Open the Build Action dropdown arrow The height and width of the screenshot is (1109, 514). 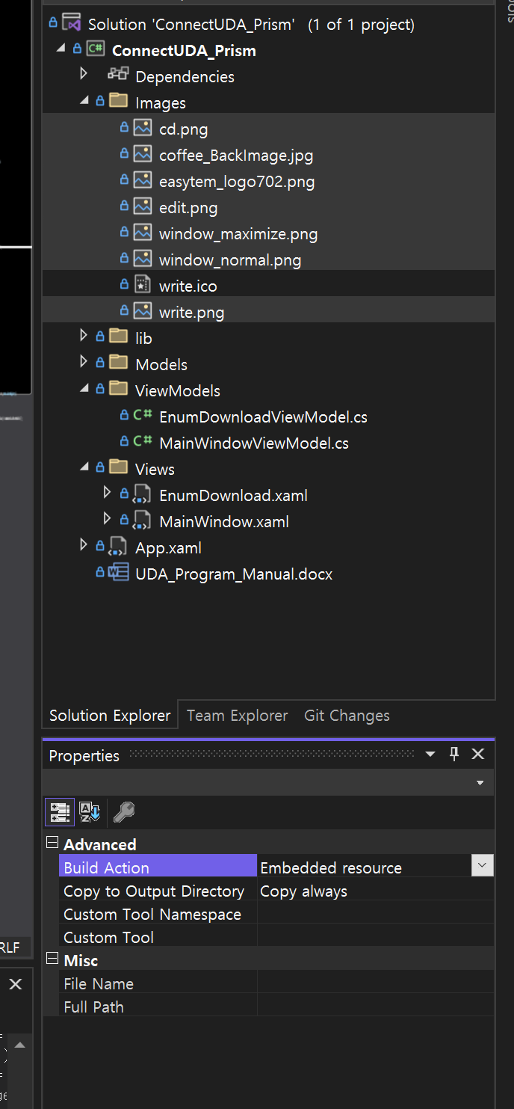(483, 866)
